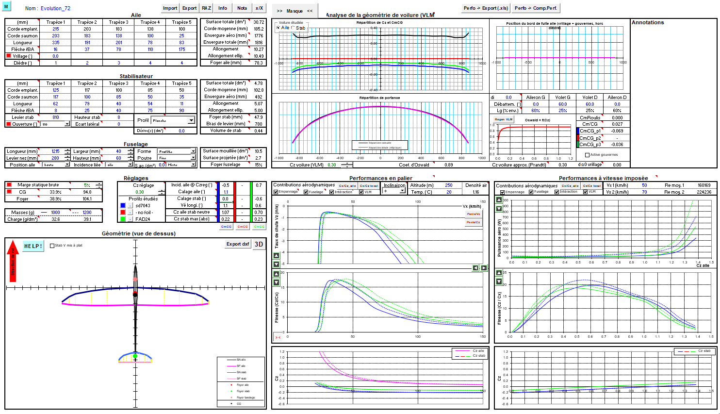Click the red Direction de vol arrow
This screenshot has height=414, width=720.
point(13,261)
